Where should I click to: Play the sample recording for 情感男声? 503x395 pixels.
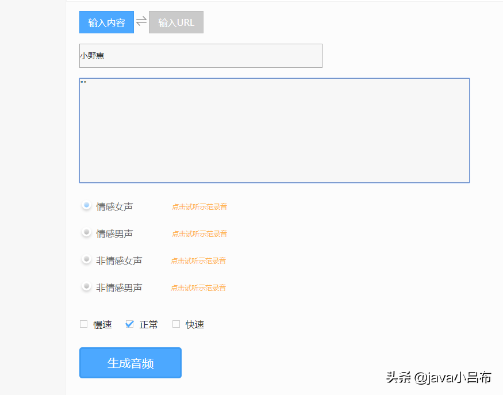tap(199, 234)
